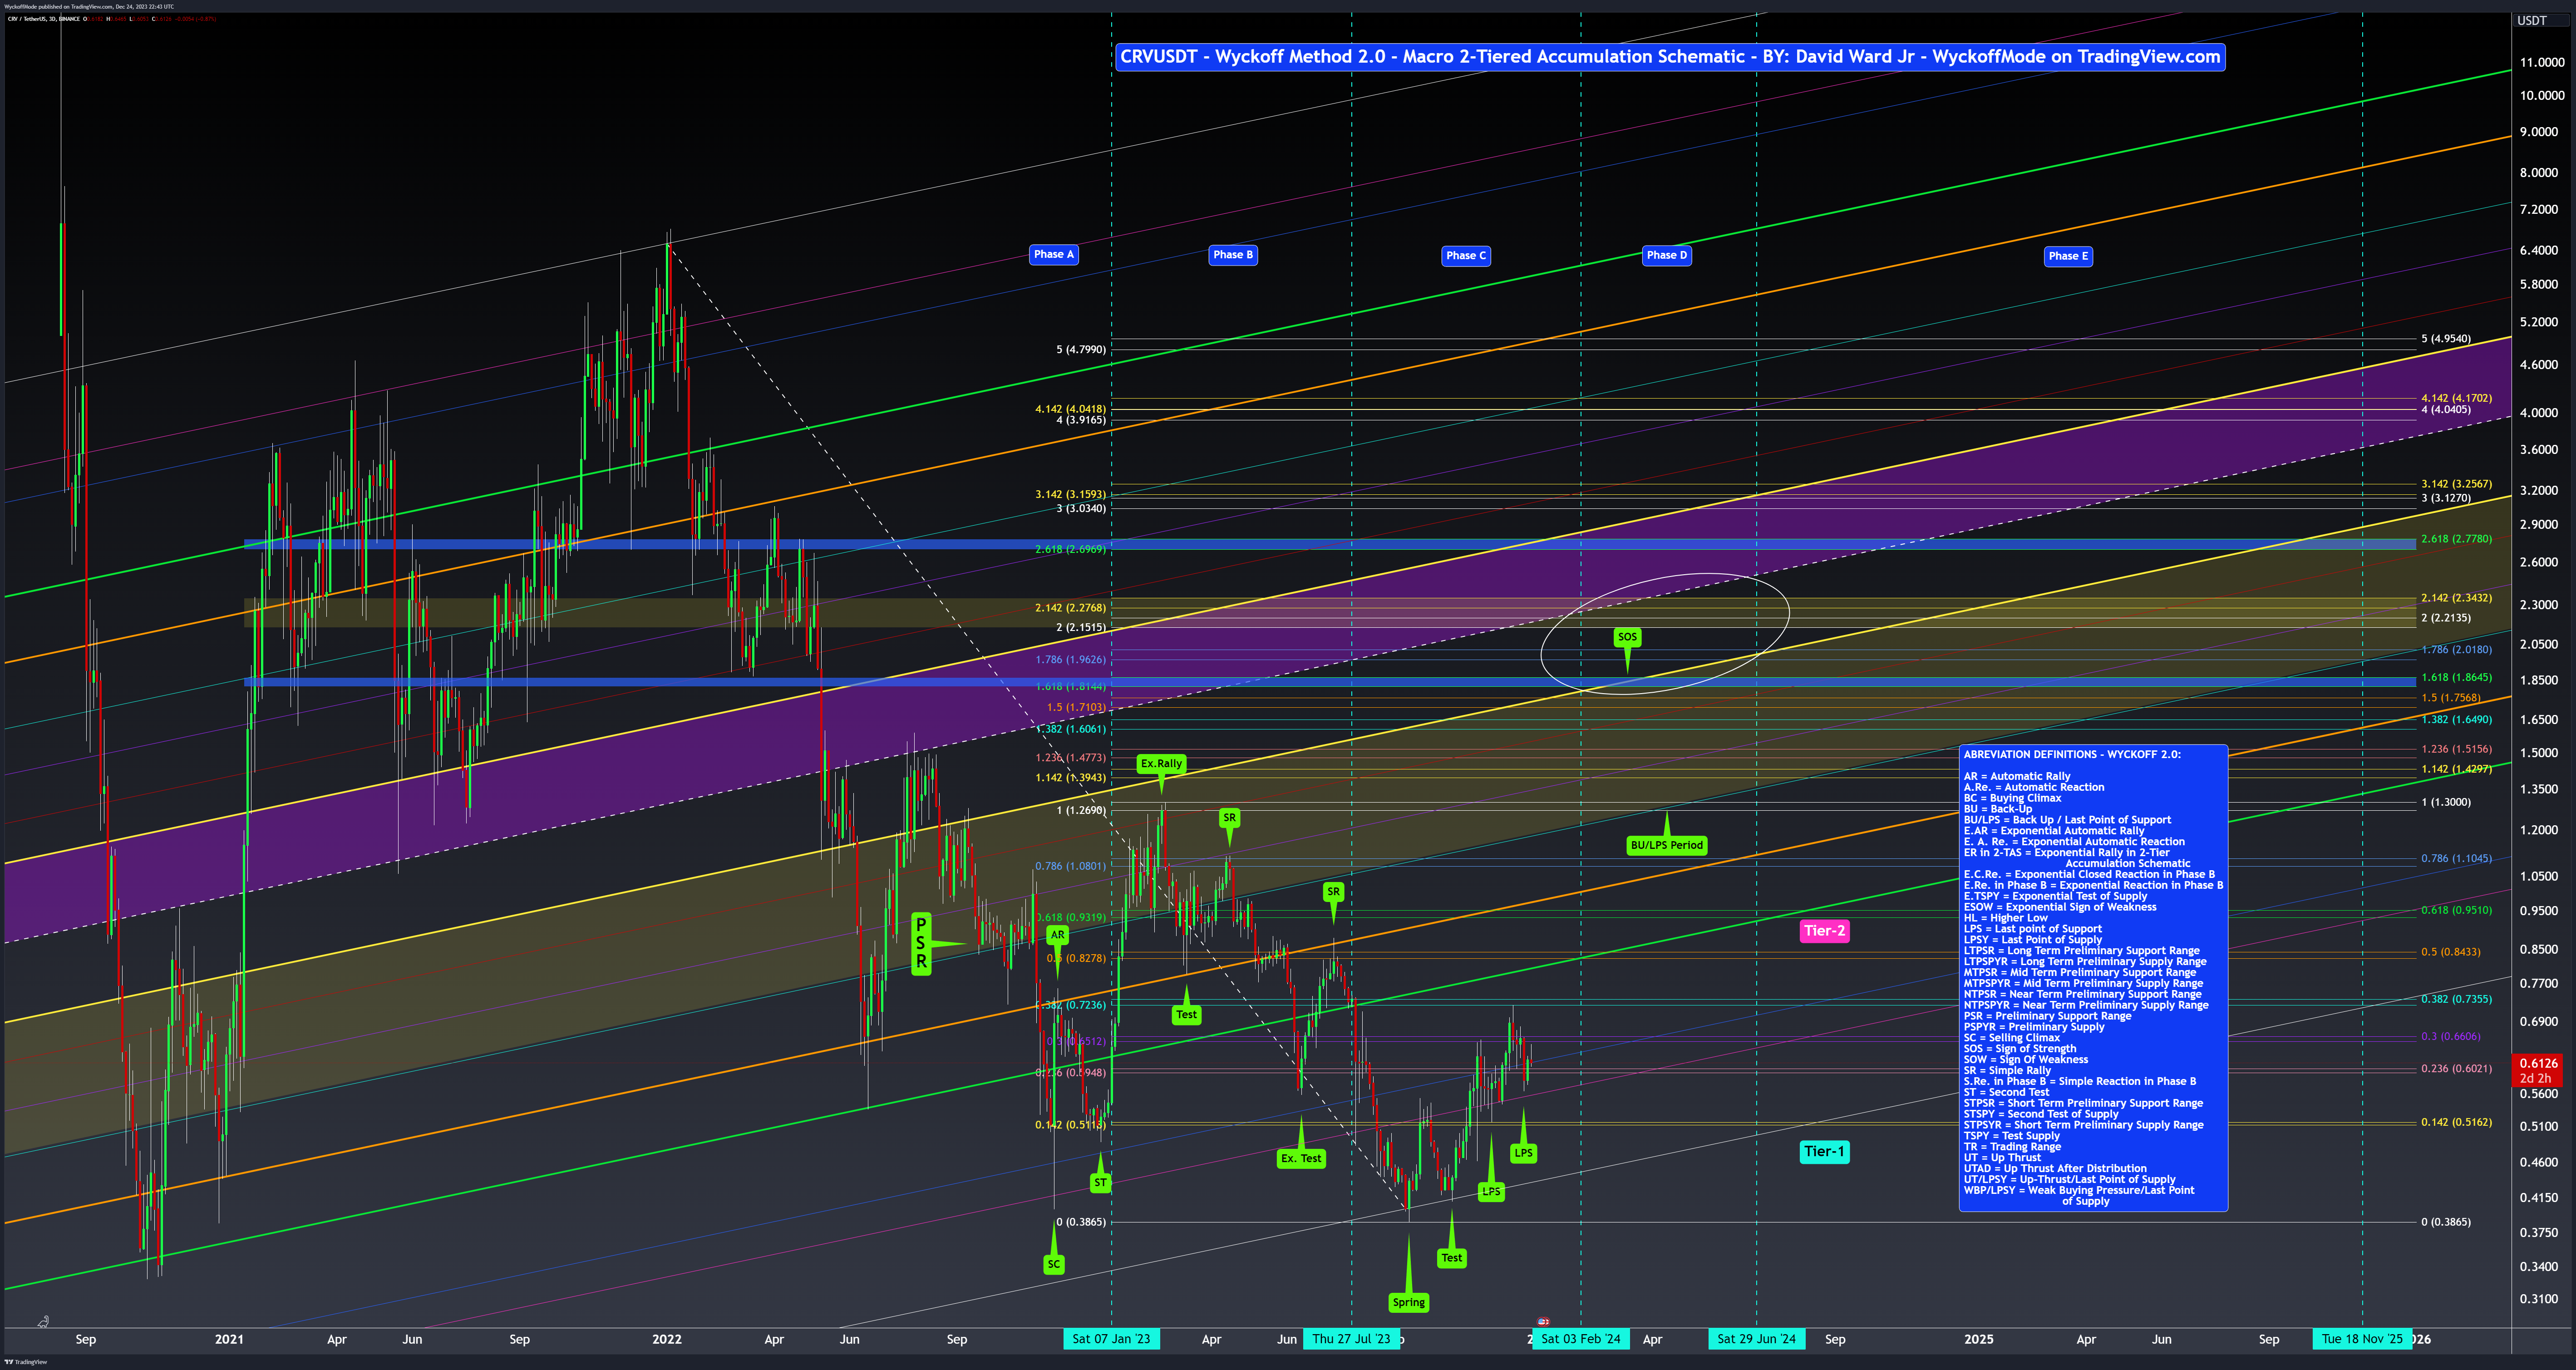Select the Phase A label
The image size is (2576, 1370).
1054,254
